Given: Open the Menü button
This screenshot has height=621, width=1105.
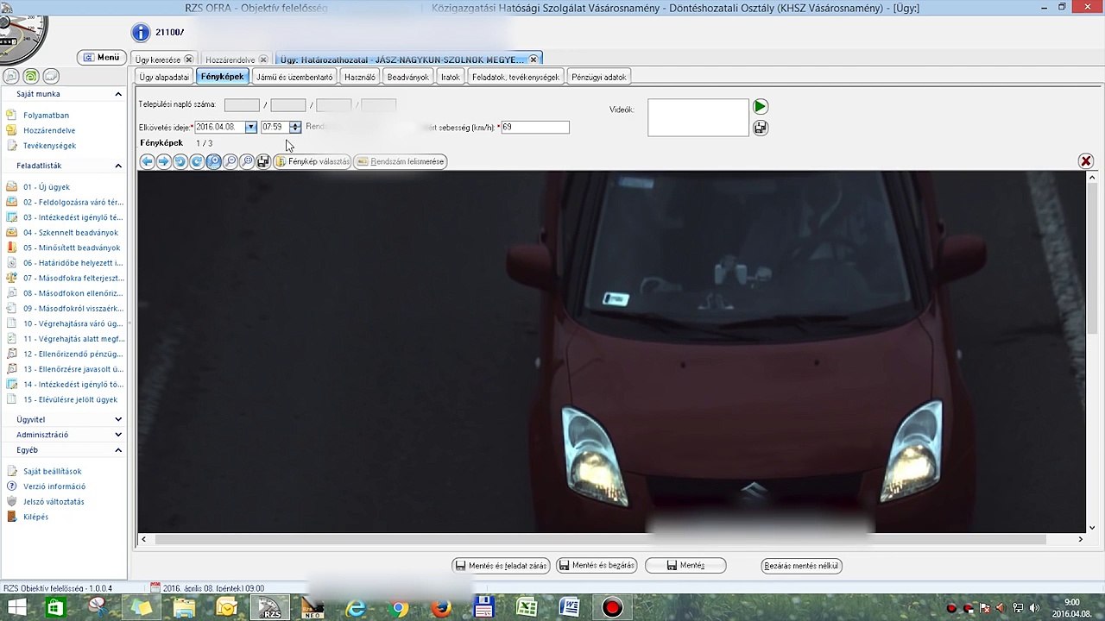Looking at the screenshot, I should coord(101,57).
